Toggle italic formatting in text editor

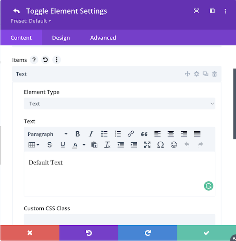click(91, 134)
